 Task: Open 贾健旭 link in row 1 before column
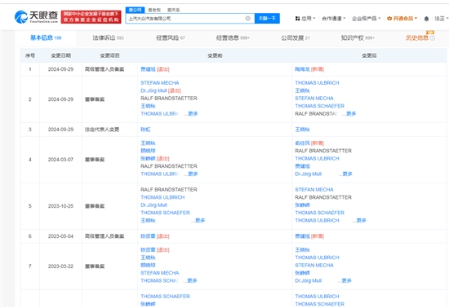tap(148, 69)
